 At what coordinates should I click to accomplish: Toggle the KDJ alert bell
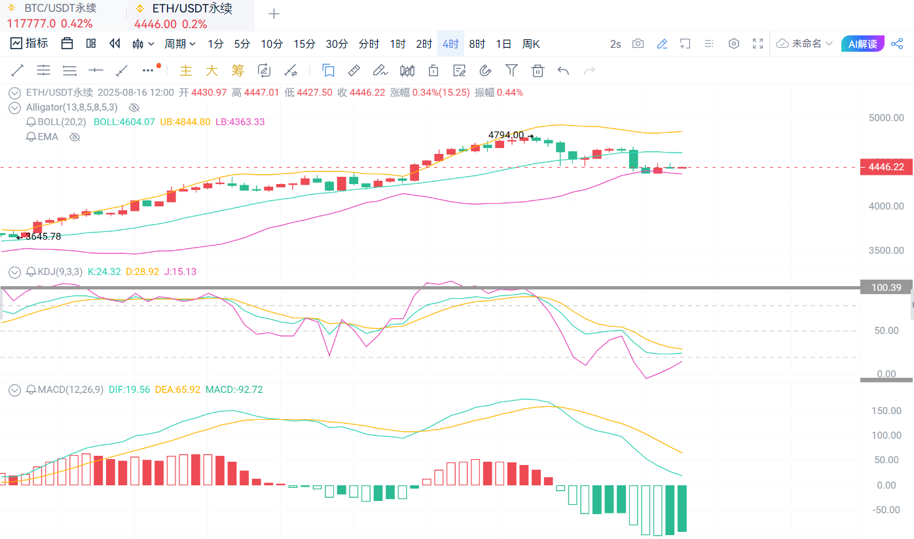pyautogui.click(x=30, y=272)
